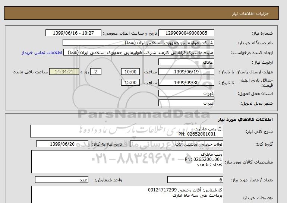Screen dimensions: 287x203
Task: Click the unit of count field عدد
Action: click(x=61, y=180)
